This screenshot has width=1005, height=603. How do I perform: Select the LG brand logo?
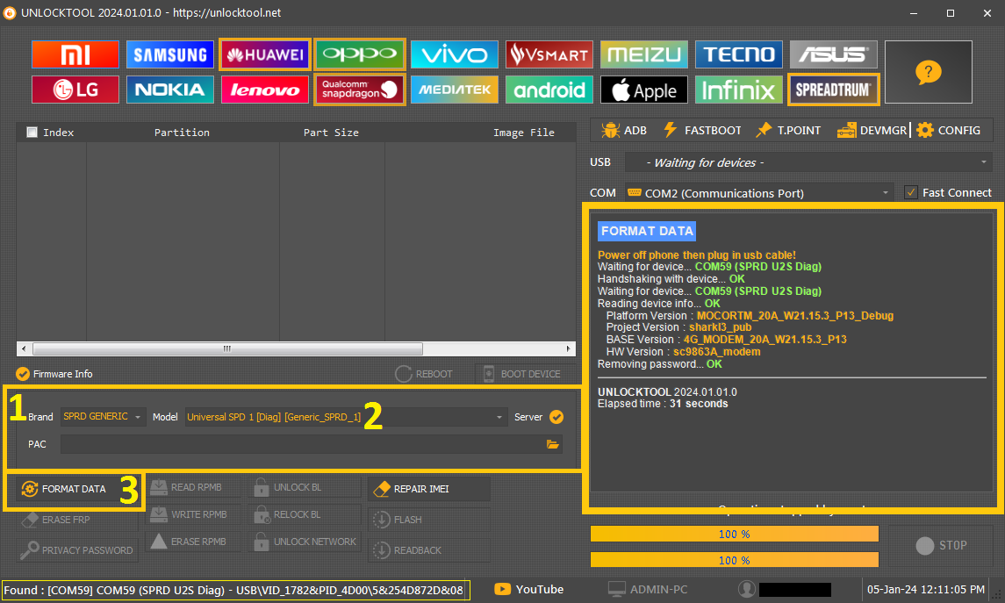click(x=75, y=90)
